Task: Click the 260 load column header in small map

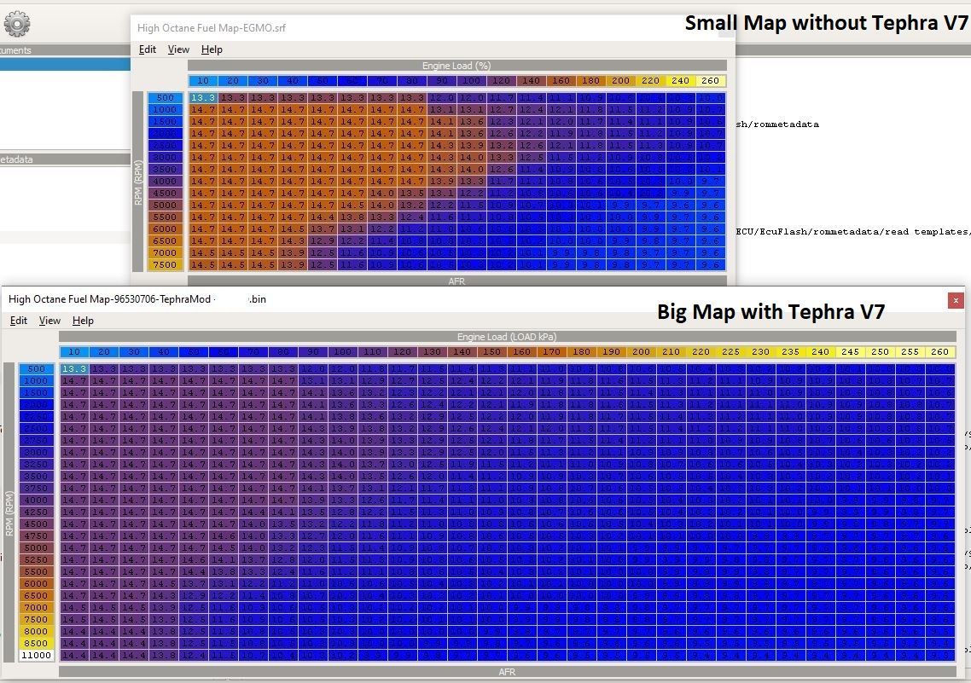Action: click(x=710, y=81)
